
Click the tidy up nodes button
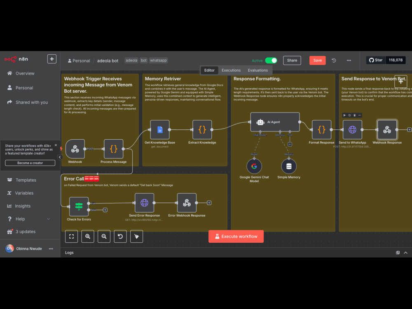click(137, 236)
